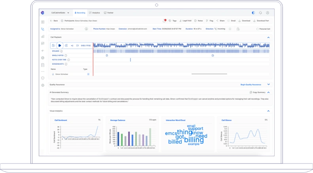313x173 pixels.
Task: Click the type icon in Simon Schreiber row
Action: click(x=88, y=74)
